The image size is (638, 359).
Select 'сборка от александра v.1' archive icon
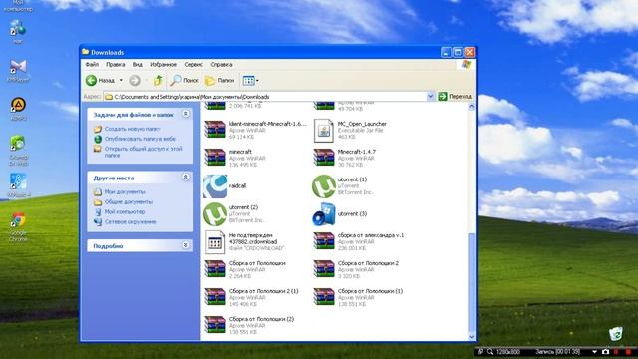pyautogui.click(x=324, y=241)
